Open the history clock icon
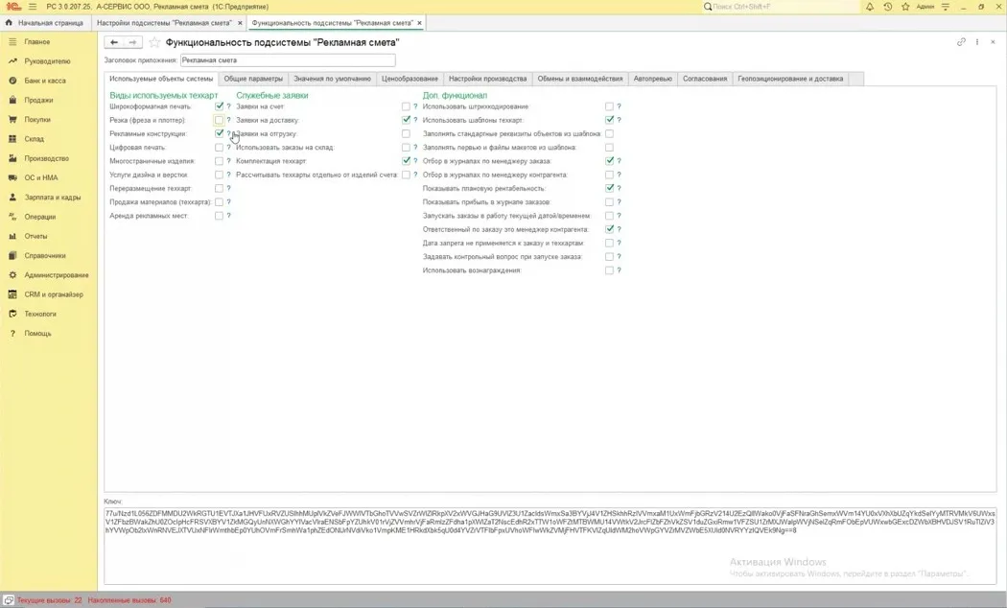 [x=887, y=7]
